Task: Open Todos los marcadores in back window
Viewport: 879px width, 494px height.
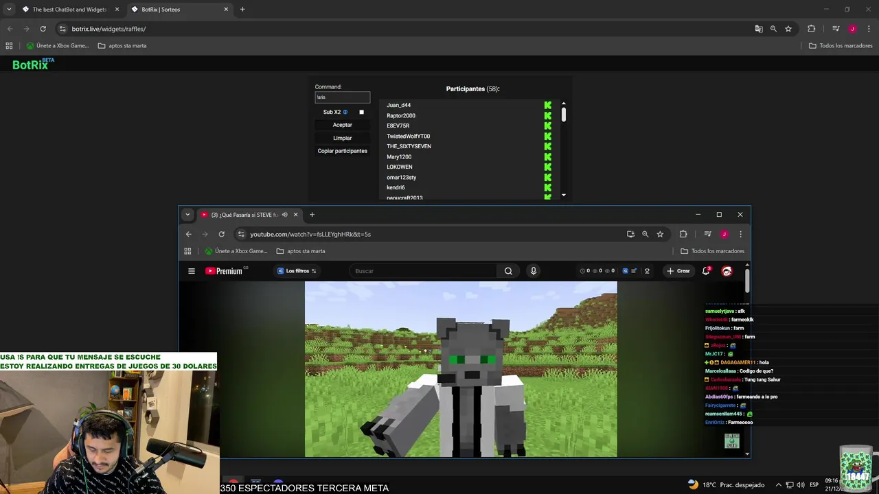Action: [841, 46]
